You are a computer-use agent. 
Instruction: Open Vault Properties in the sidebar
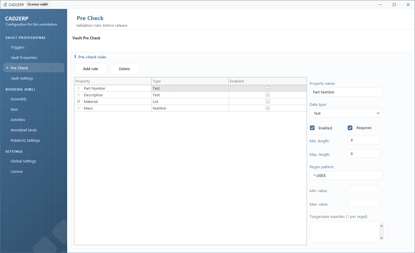[33, 58]
